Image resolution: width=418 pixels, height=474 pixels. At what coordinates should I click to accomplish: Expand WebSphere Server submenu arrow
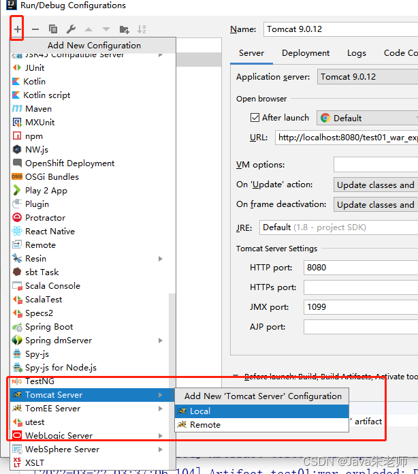tap(161, 449)
